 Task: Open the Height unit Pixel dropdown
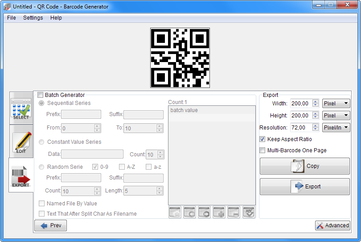click(336, 115)
